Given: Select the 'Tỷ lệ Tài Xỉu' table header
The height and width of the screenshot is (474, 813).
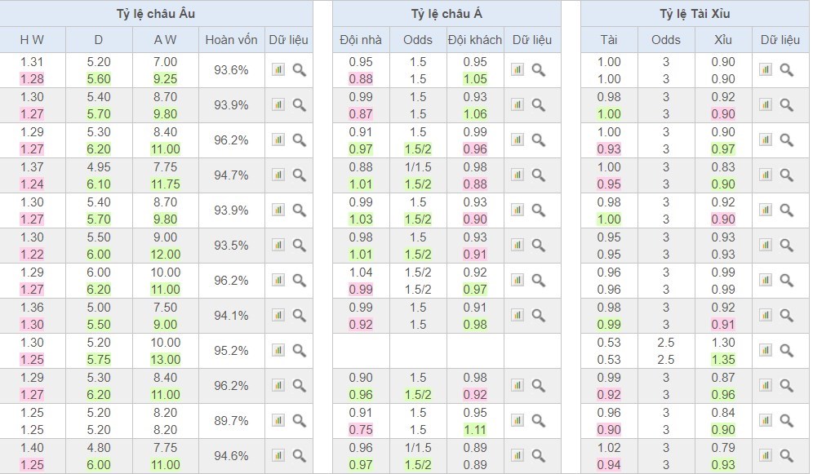Looking at the screenshot, I should [694, 14].
